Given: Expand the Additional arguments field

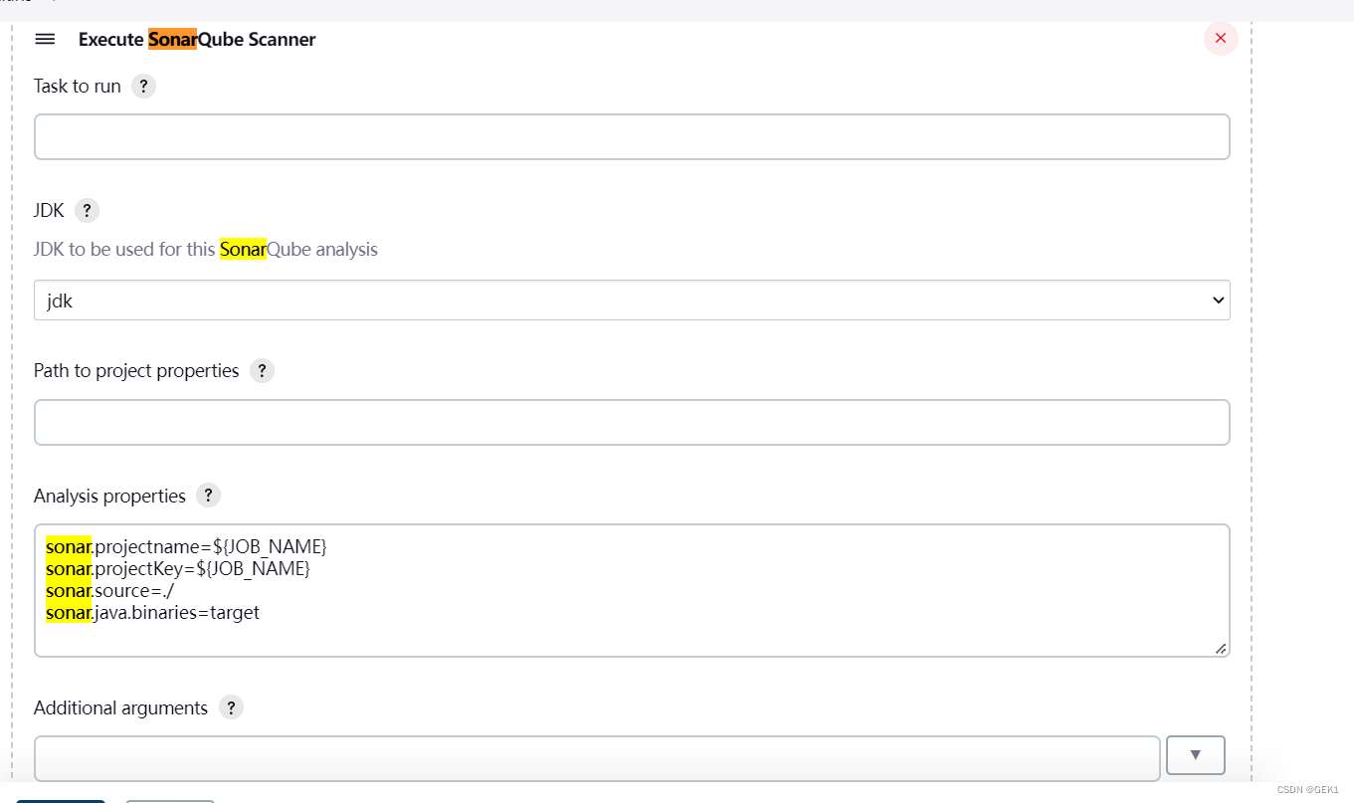Looking at the screenshot, I should (x=1195, y=755).
